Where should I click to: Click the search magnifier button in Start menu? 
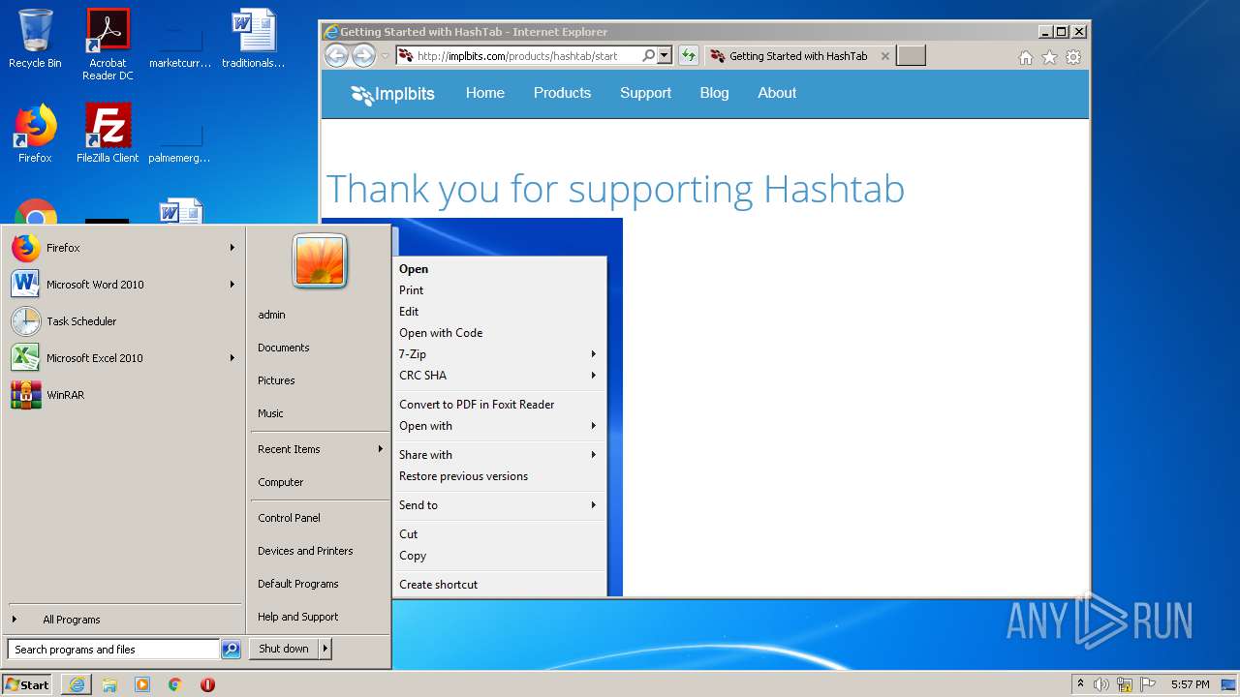coord(231,650)
